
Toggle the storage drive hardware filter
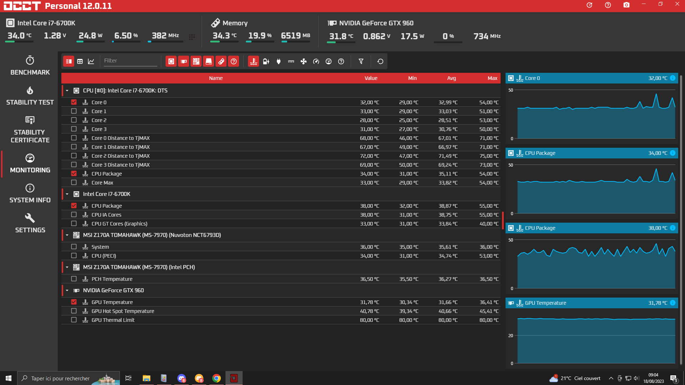(x=209, y=61)
